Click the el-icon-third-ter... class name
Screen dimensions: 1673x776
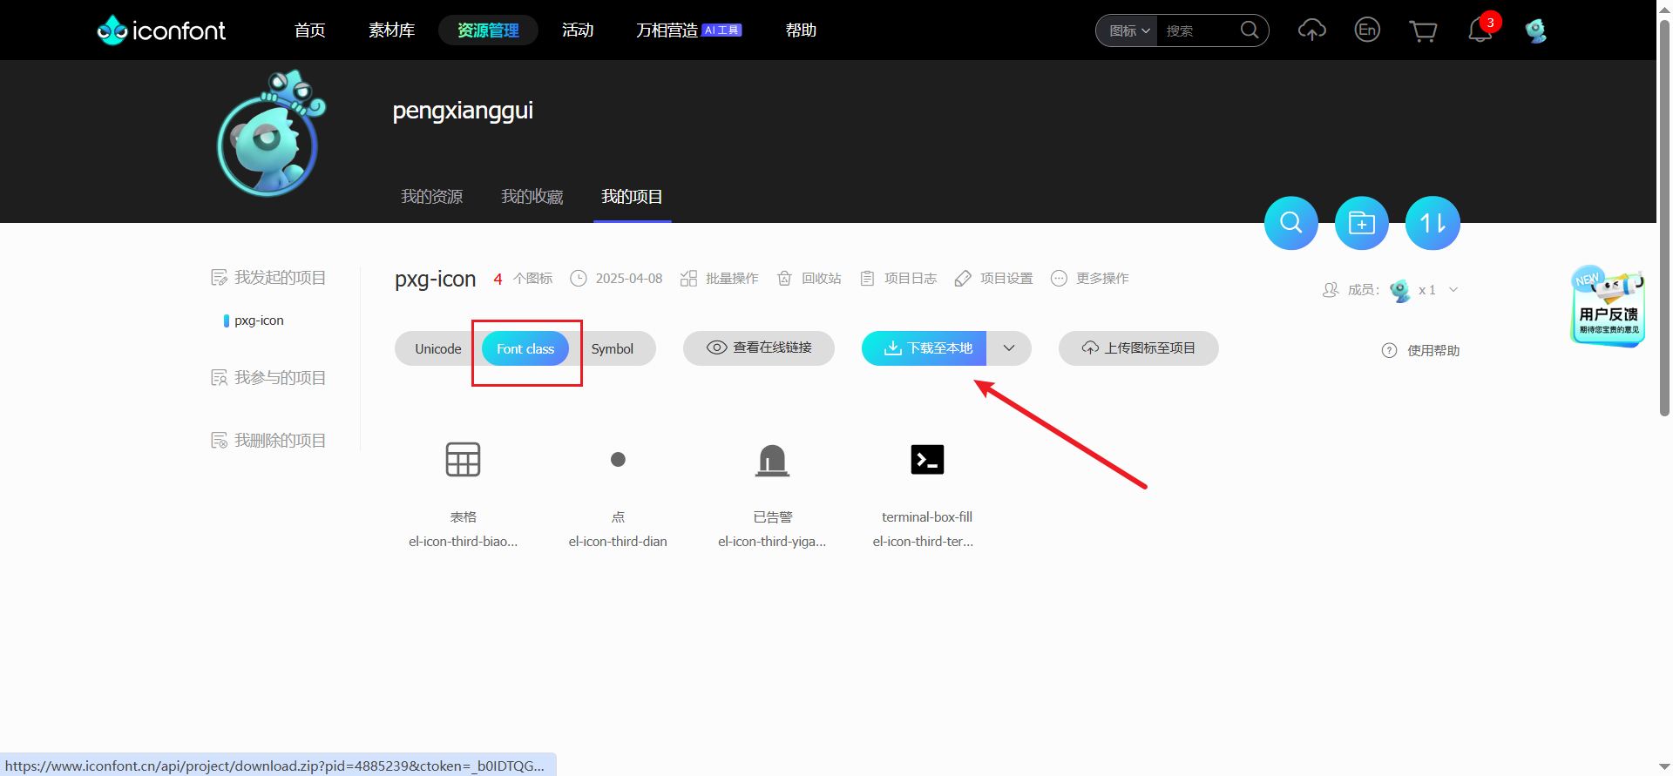[924, 542]
